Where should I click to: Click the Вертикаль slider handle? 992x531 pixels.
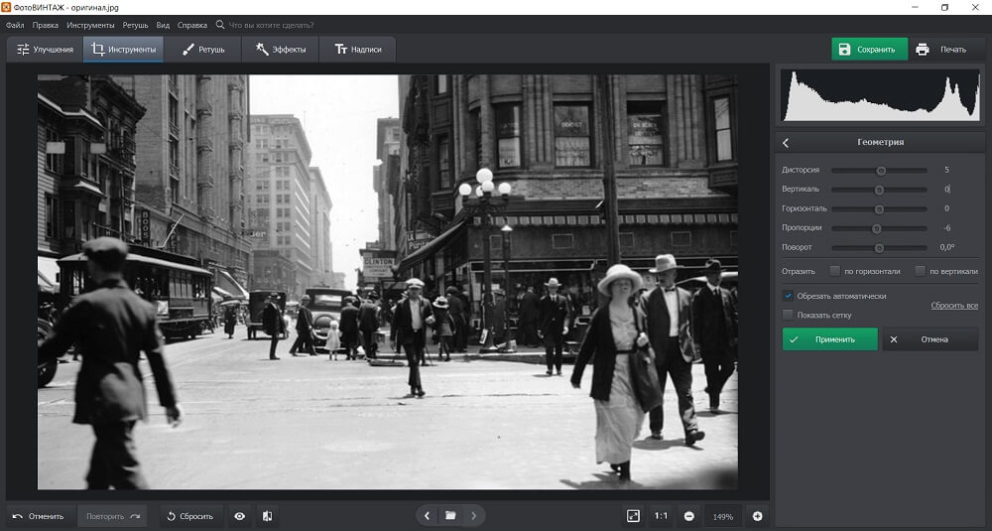pos(879,190)
